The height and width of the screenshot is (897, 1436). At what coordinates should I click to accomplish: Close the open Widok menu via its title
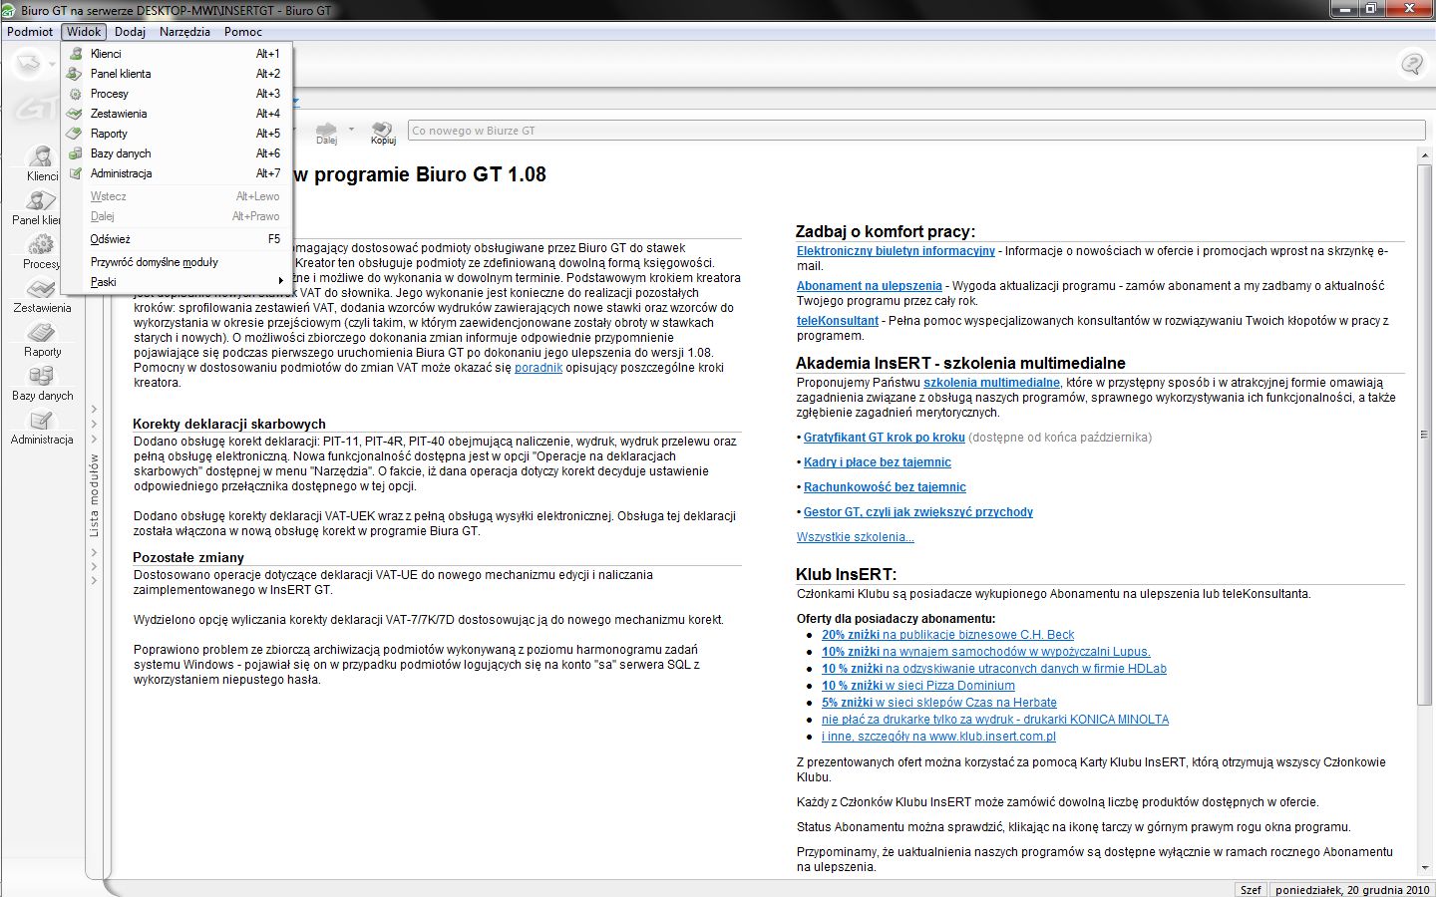[x=84, y=31]
